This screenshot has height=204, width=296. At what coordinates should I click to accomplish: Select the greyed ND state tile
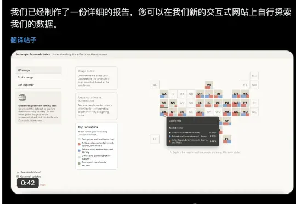(191, 94)
